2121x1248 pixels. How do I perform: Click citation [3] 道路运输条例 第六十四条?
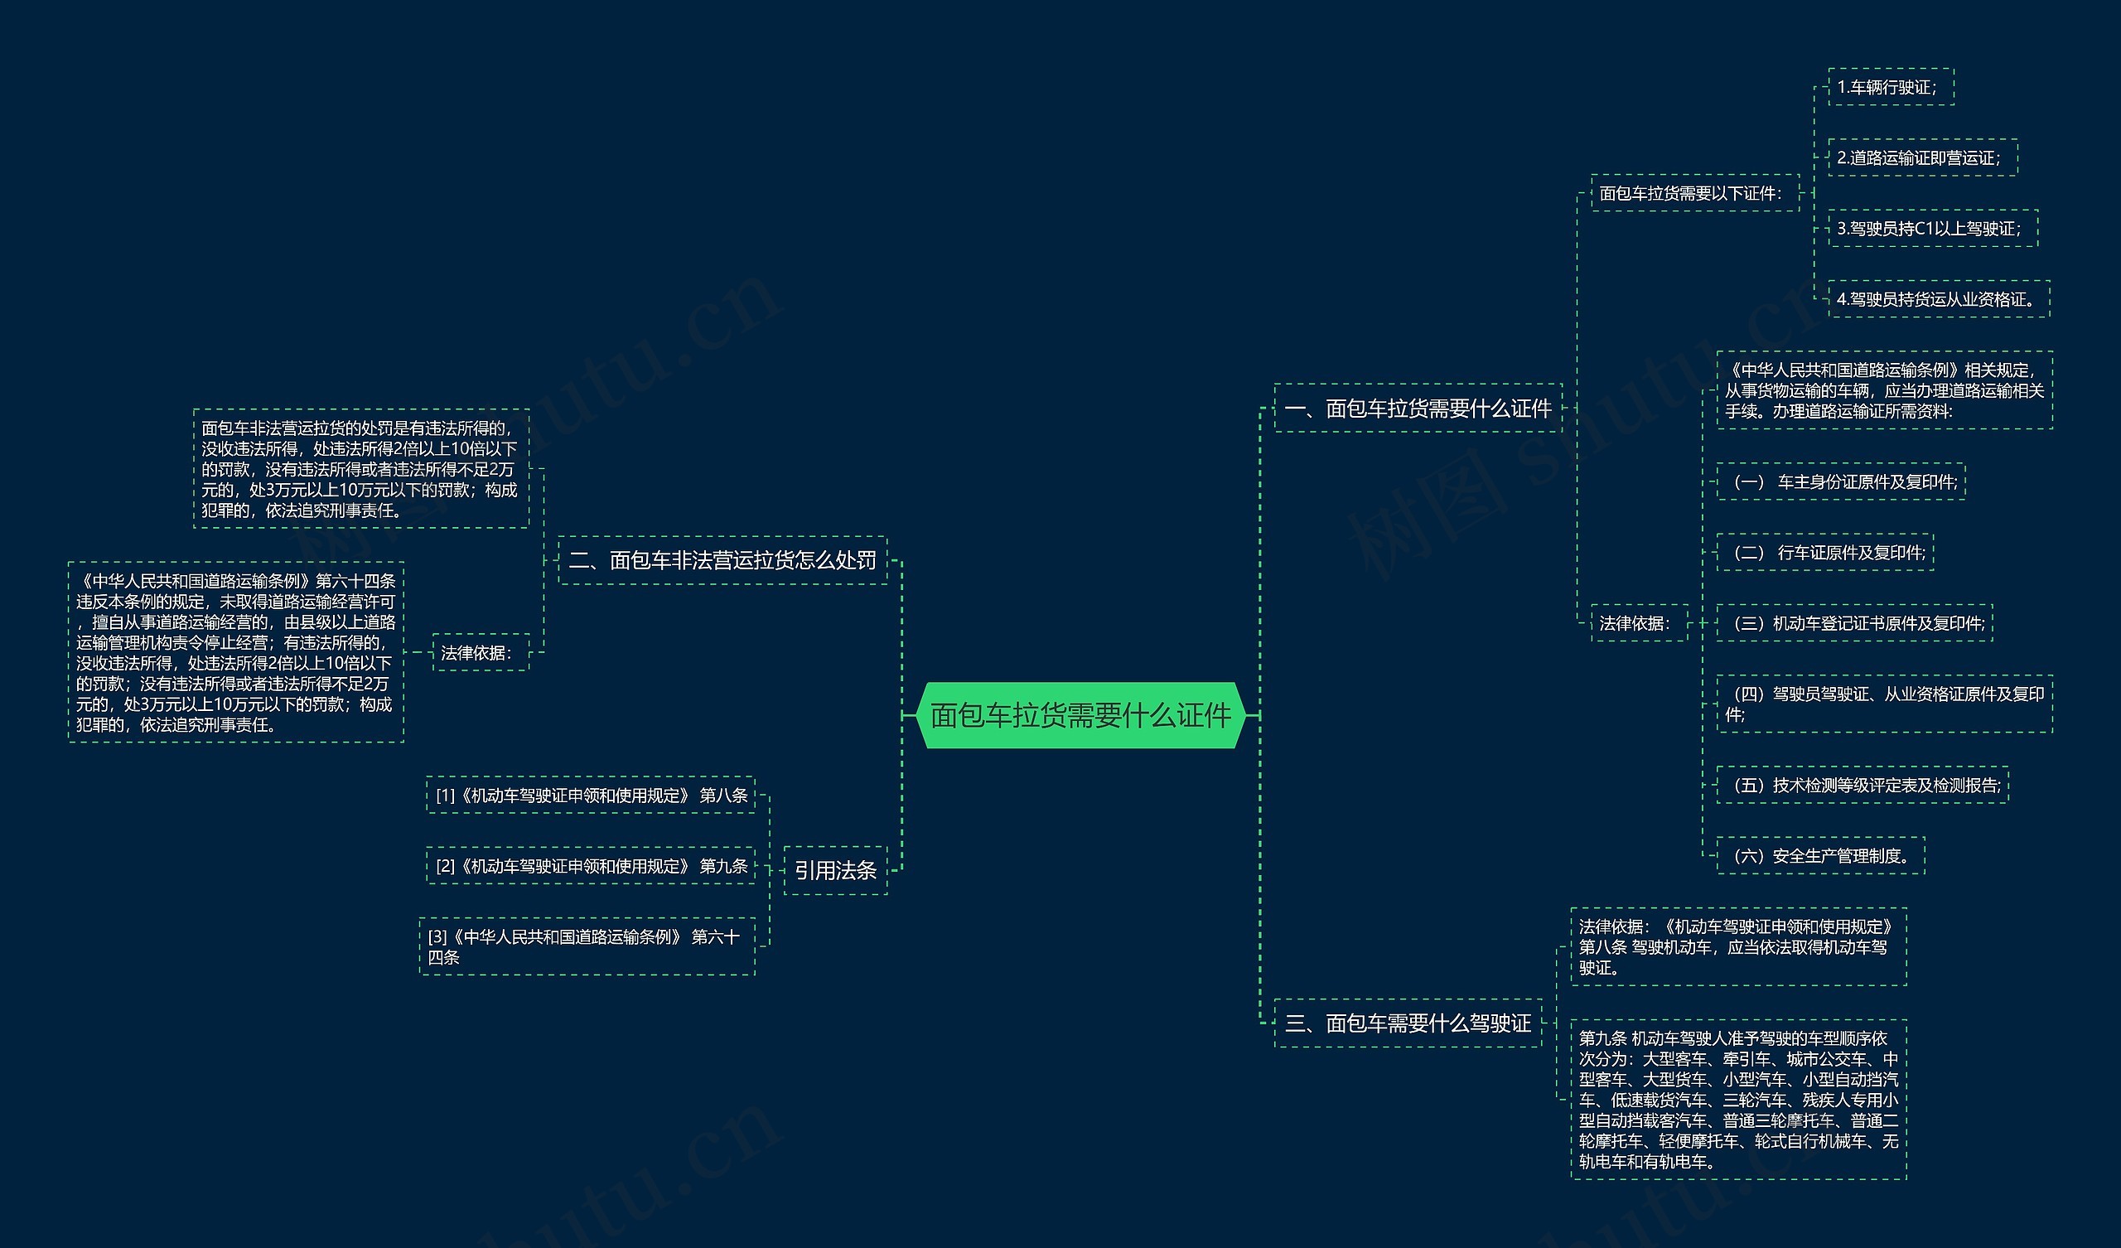tap(587, 946)
